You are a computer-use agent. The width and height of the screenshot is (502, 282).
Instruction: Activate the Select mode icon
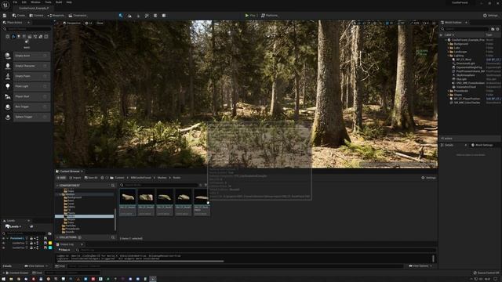pos(121,16)
